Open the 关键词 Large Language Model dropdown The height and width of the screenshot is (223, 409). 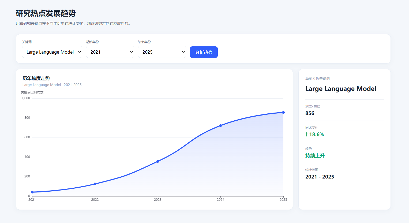pos(52,52)
